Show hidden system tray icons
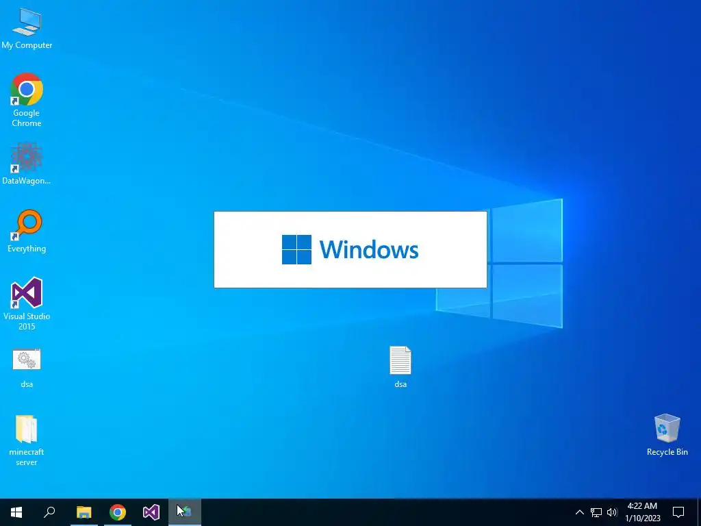 point(579,512)
